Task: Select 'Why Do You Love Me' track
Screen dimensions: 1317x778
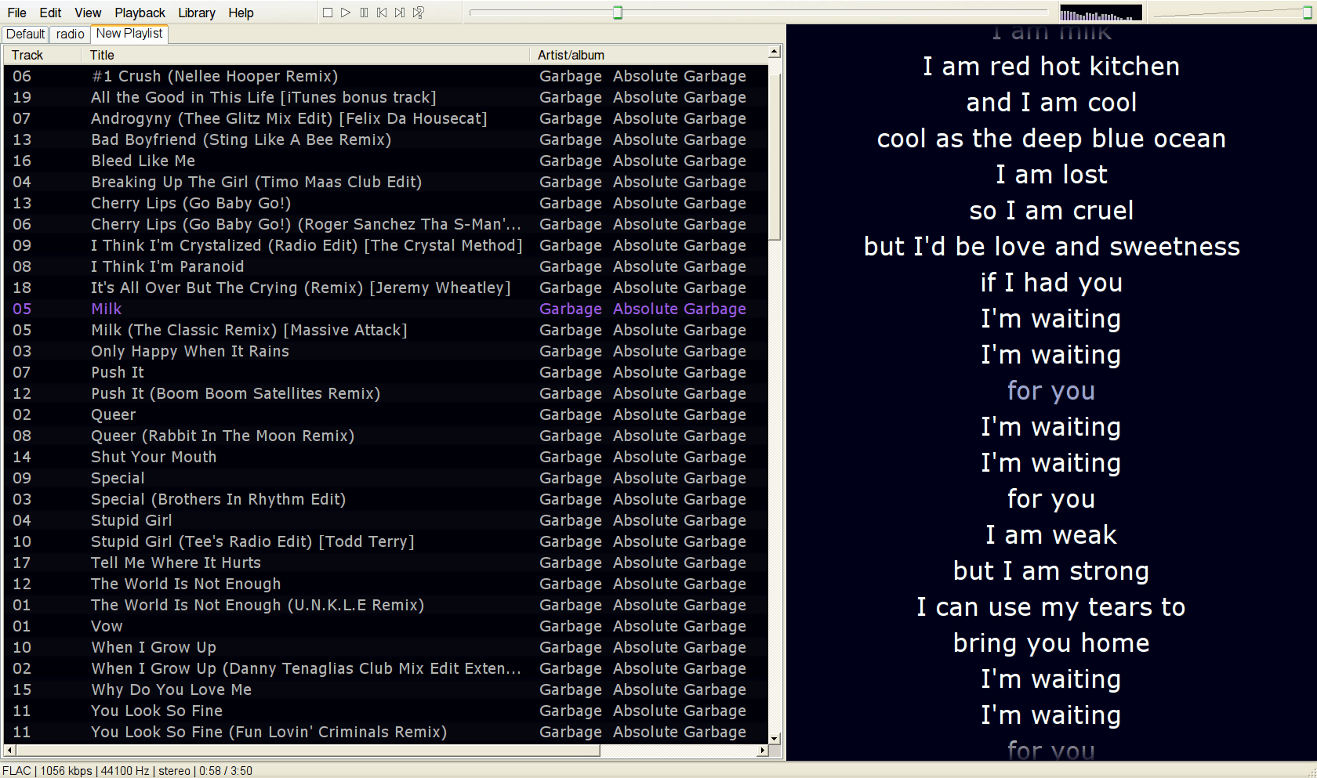Action: [x=386, y=689]
